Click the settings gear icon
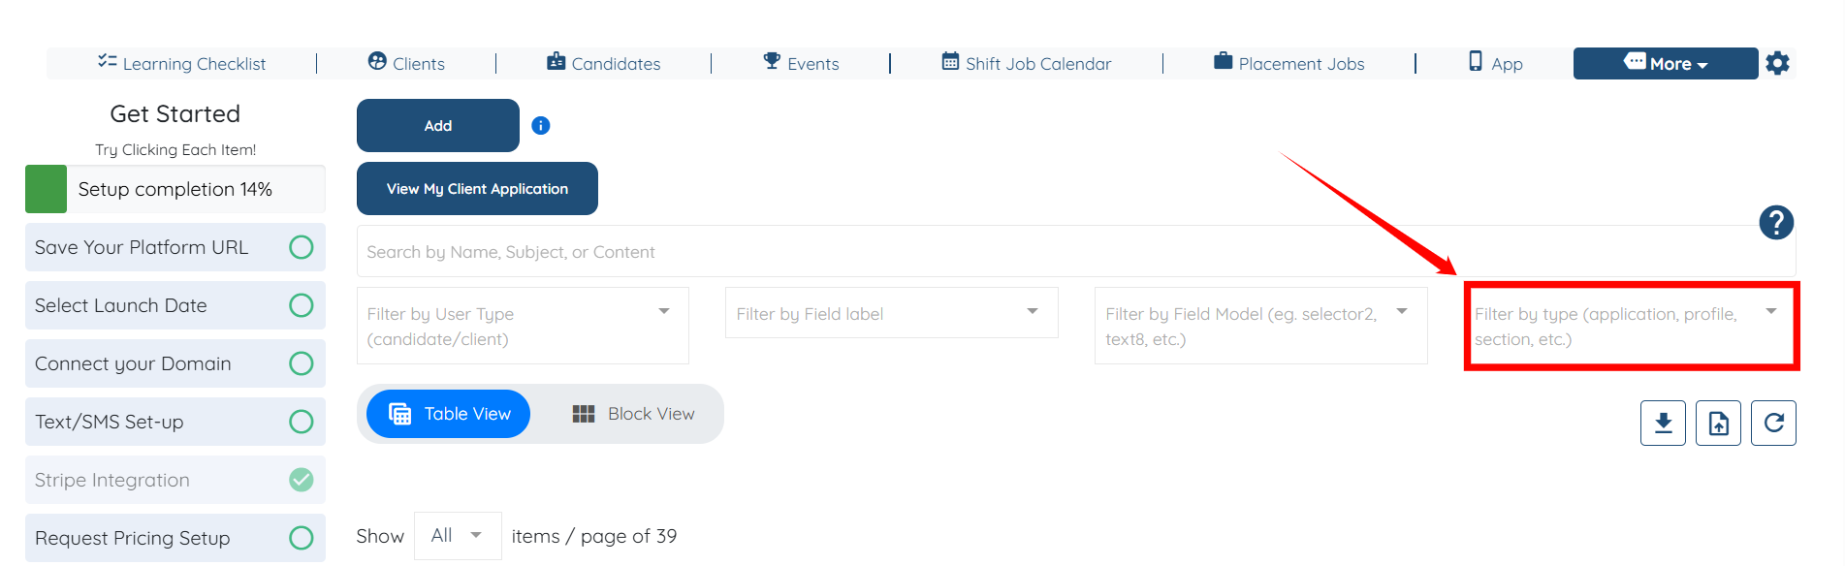 coord(1777,64)
